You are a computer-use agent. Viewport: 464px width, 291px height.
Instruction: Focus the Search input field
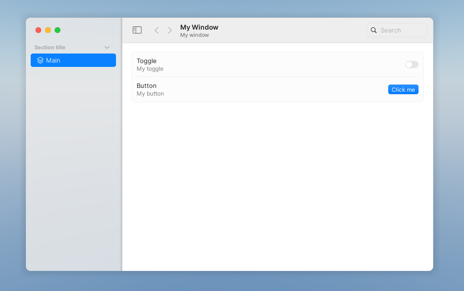click(397, 30)
